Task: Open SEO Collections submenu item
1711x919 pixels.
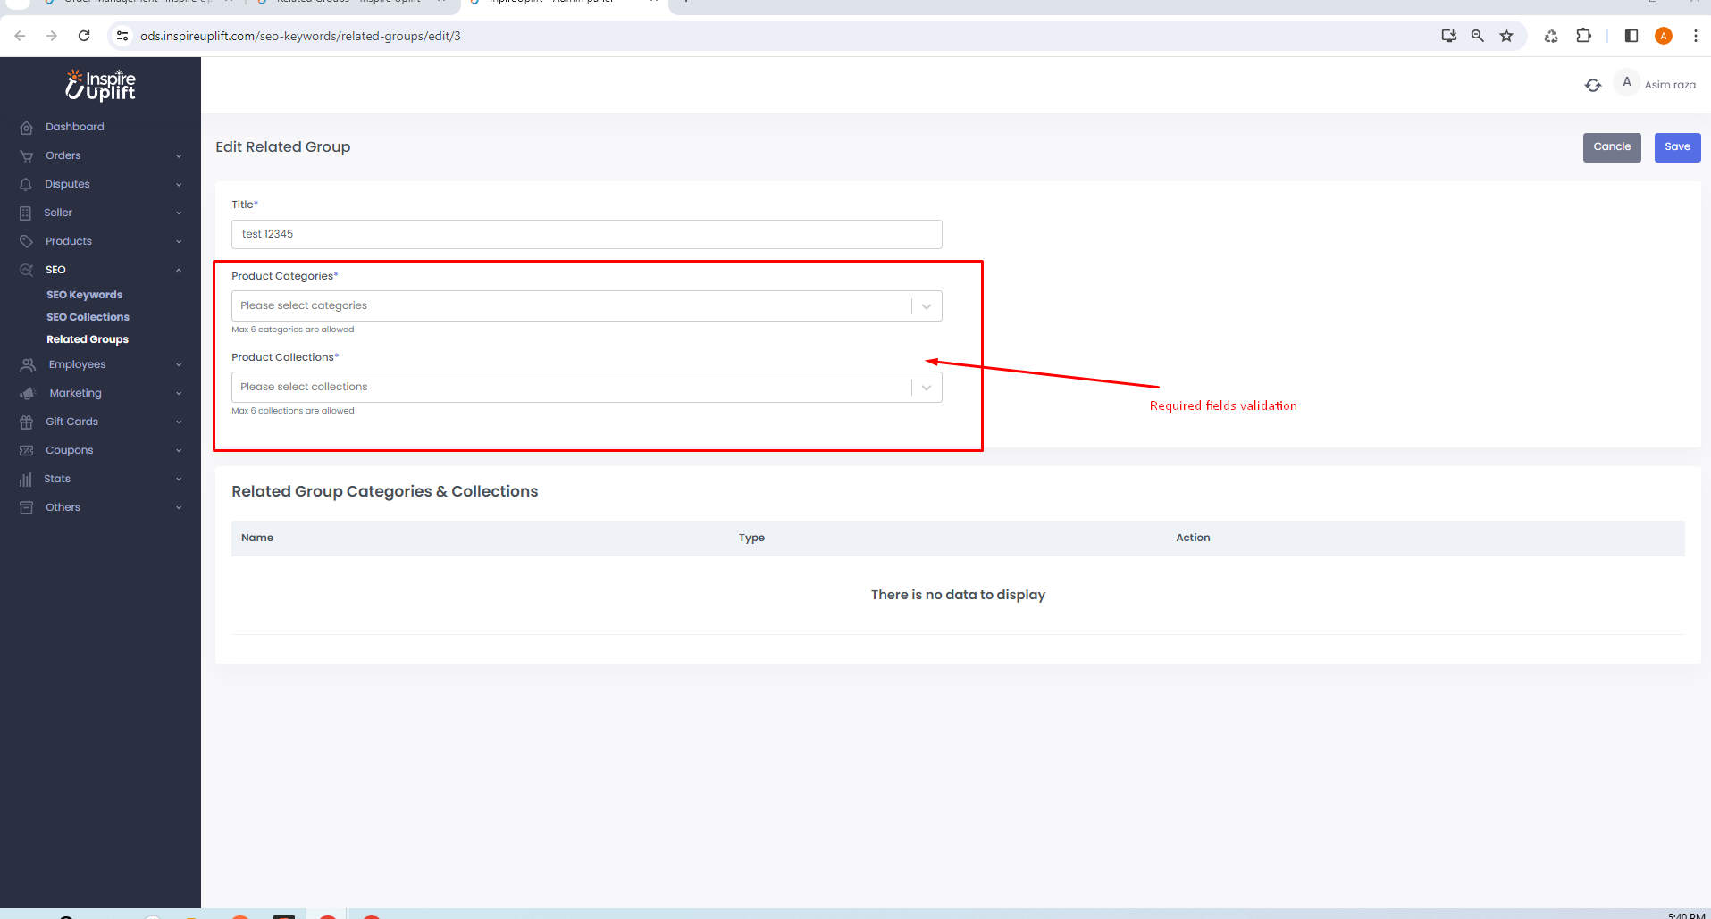Action: [x=88, y=317]
